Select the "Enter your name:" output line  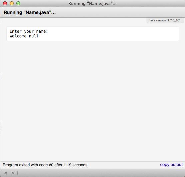[x=29, y=31]
